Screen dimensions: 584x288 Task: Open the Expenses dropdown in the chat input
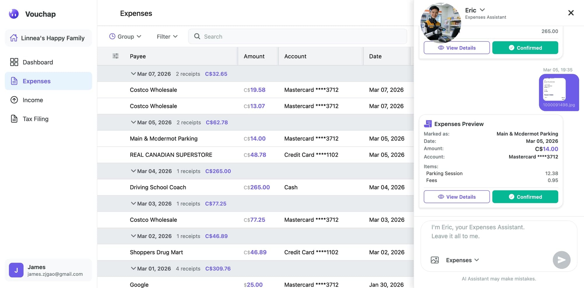[x=462, y=260]
